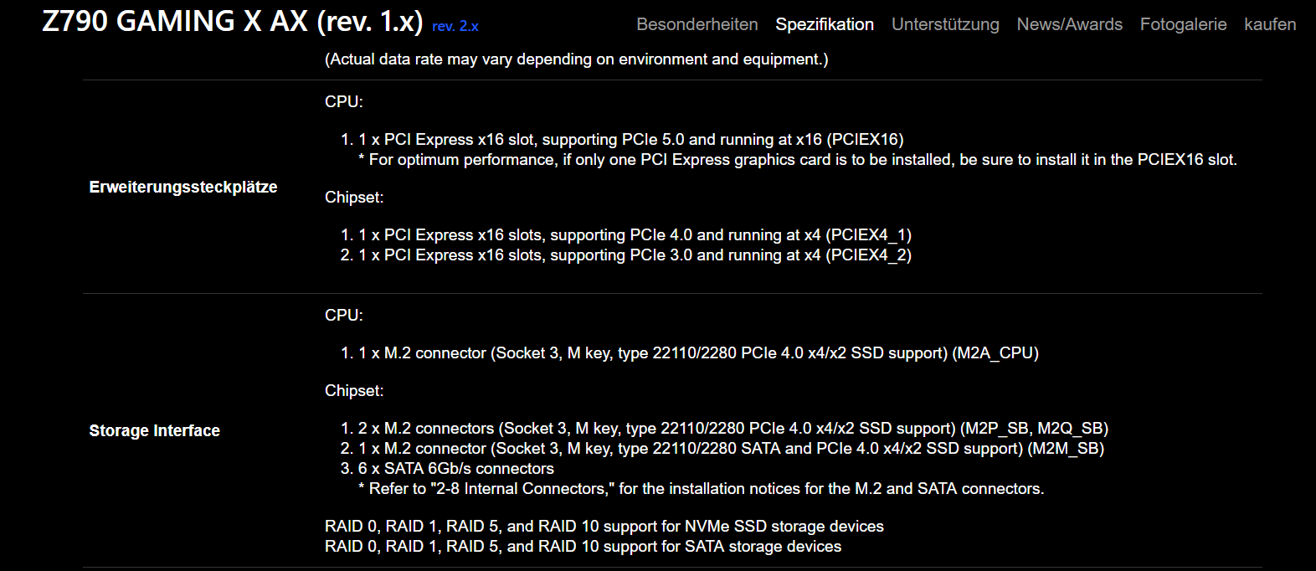Click the Actual data rate may vary note

pyautogui.click(x=577, y=59)
